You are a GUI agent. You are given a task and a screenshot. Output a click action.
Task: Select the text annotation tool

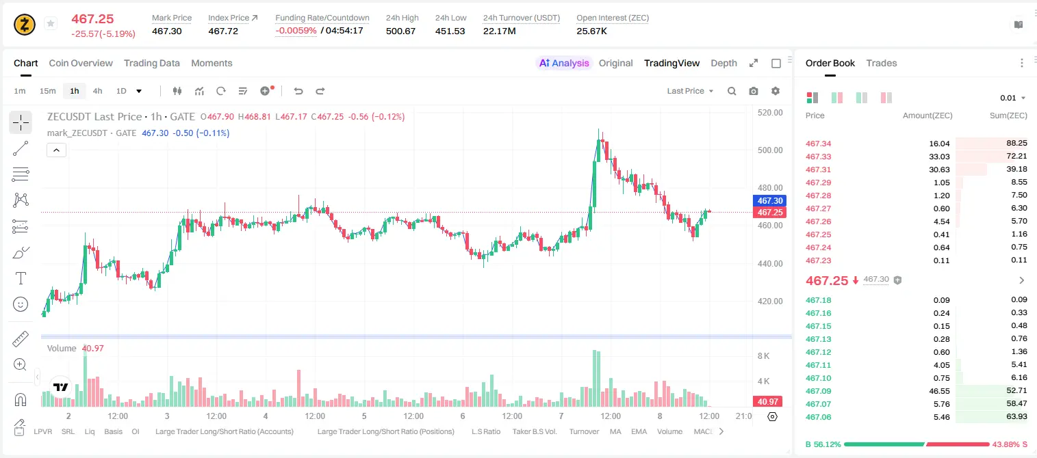point(21,278)
